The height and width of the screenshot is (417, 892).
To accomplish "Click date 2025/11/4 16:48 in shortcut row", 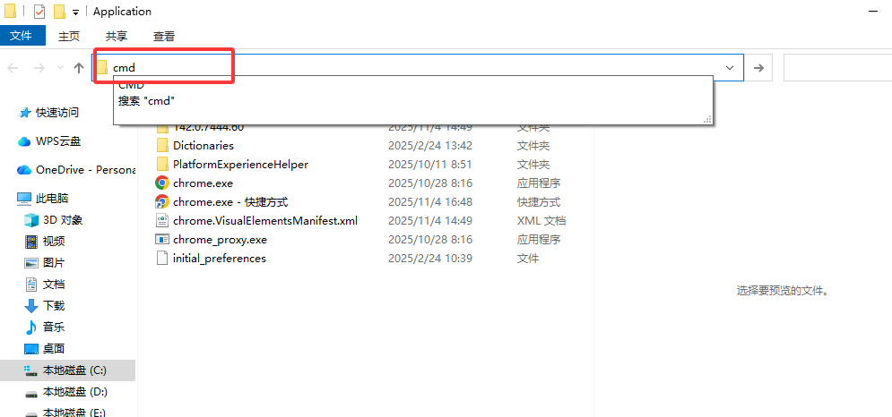I will [x=430, y=201].
